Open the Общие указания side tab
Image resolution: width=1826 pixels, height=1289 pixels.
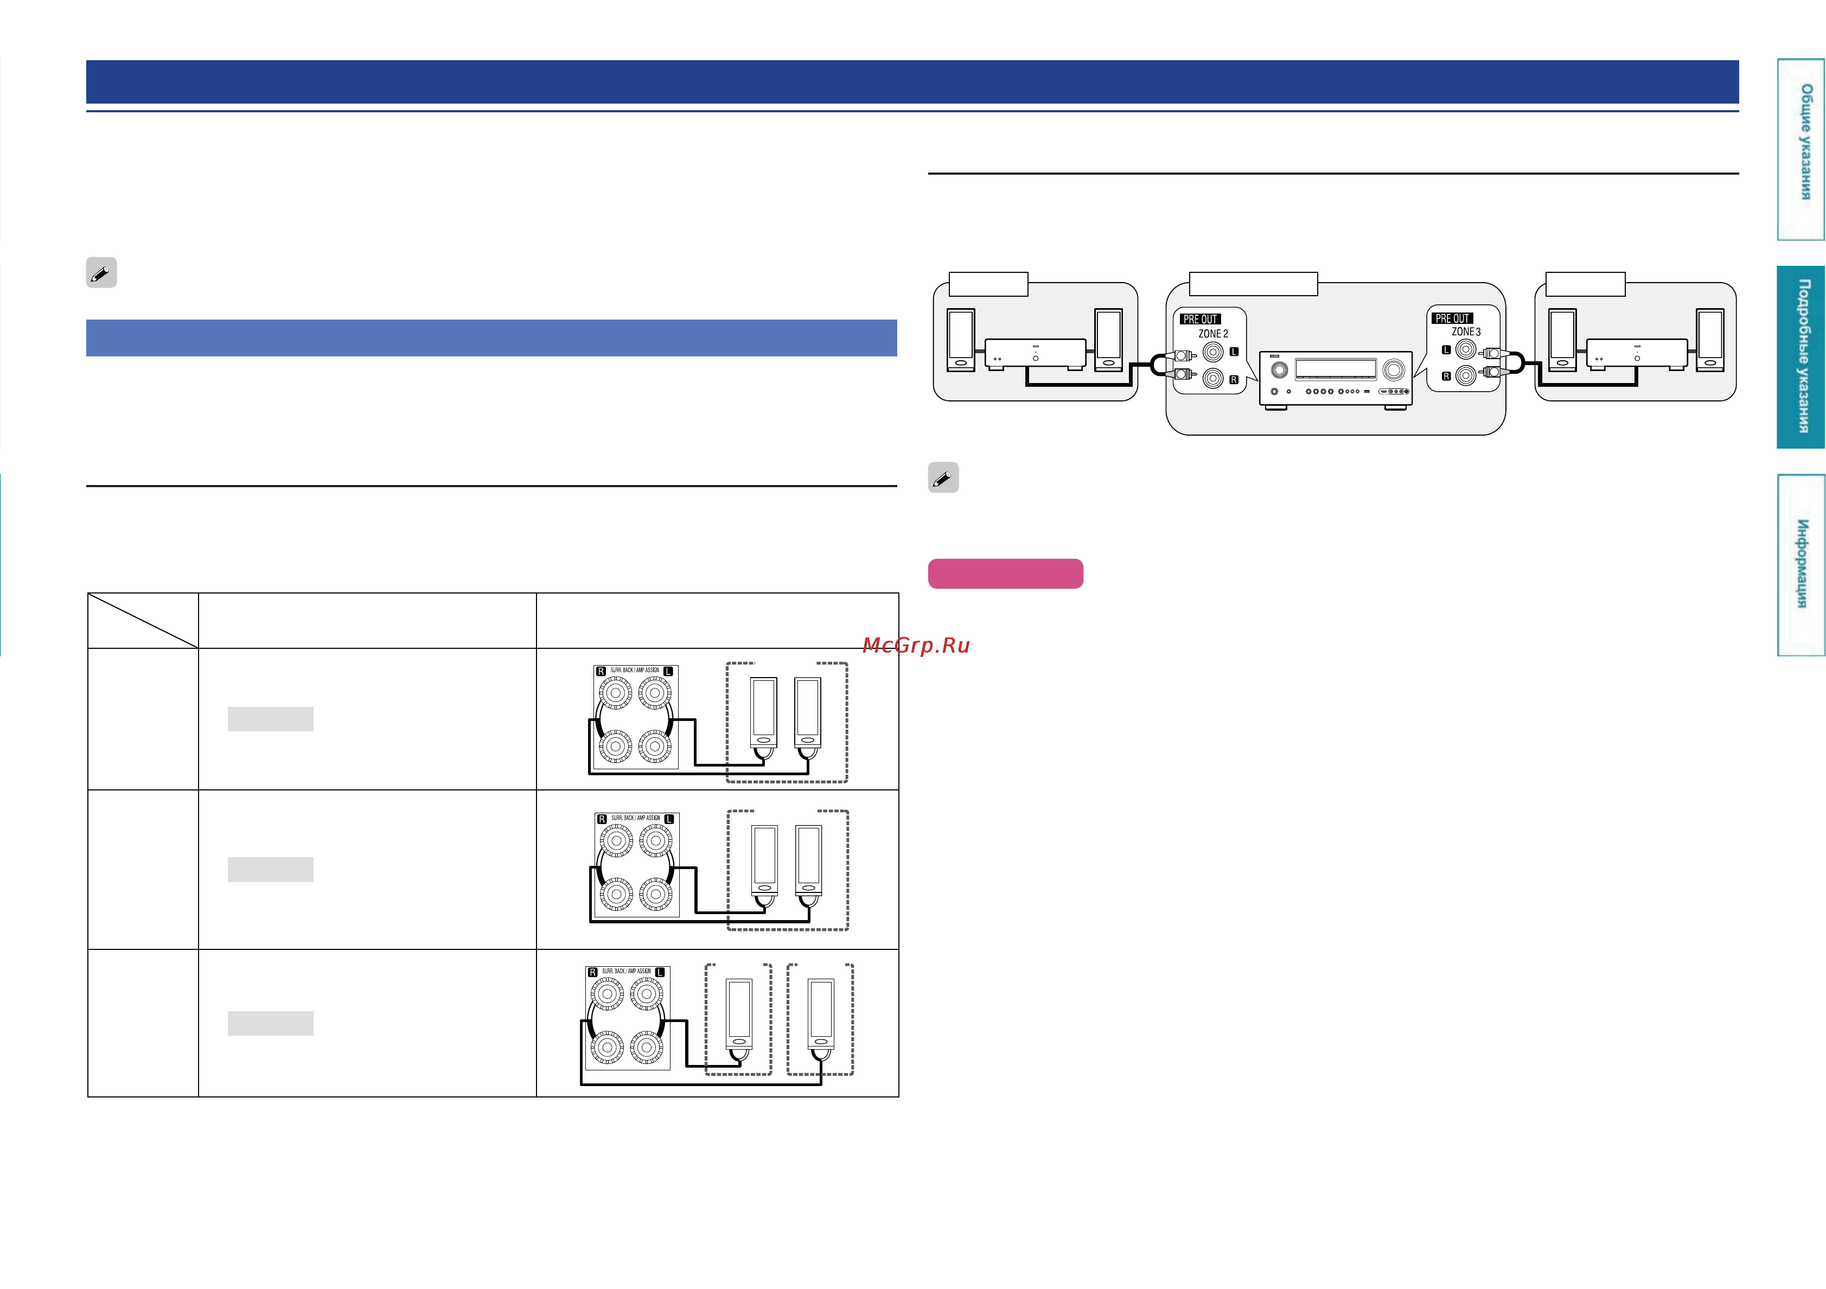click(1801, 150)
